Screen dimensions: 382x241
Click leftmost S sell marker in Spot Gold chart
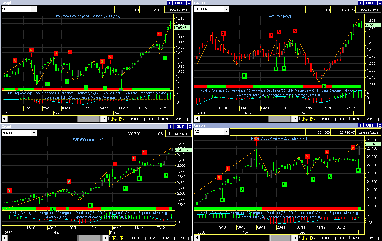pos(223,33)
